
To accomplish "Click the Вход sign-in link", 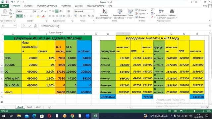I will (205, 6).
